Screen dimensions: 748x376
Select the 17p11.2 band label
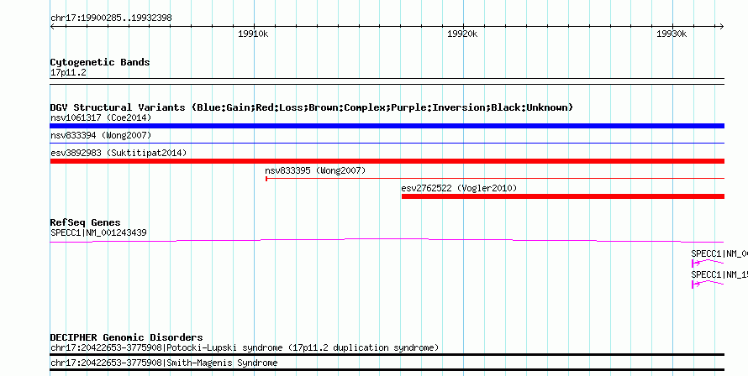(68, 72)
